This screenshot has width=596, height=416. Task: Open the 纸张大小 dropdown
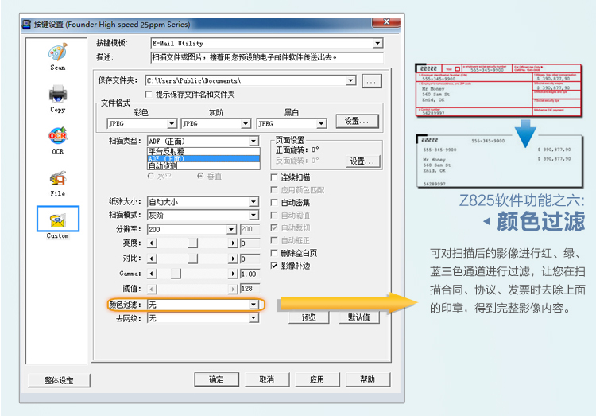253,202
